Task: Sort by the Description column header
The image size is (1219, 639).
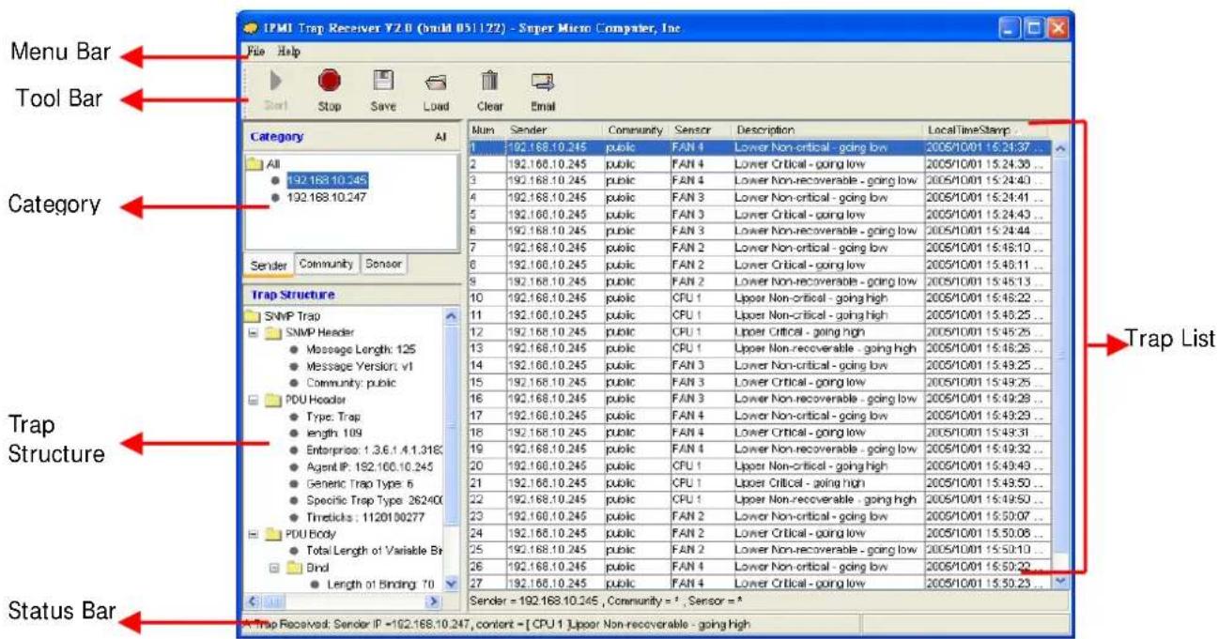Action: pos(826,130)
